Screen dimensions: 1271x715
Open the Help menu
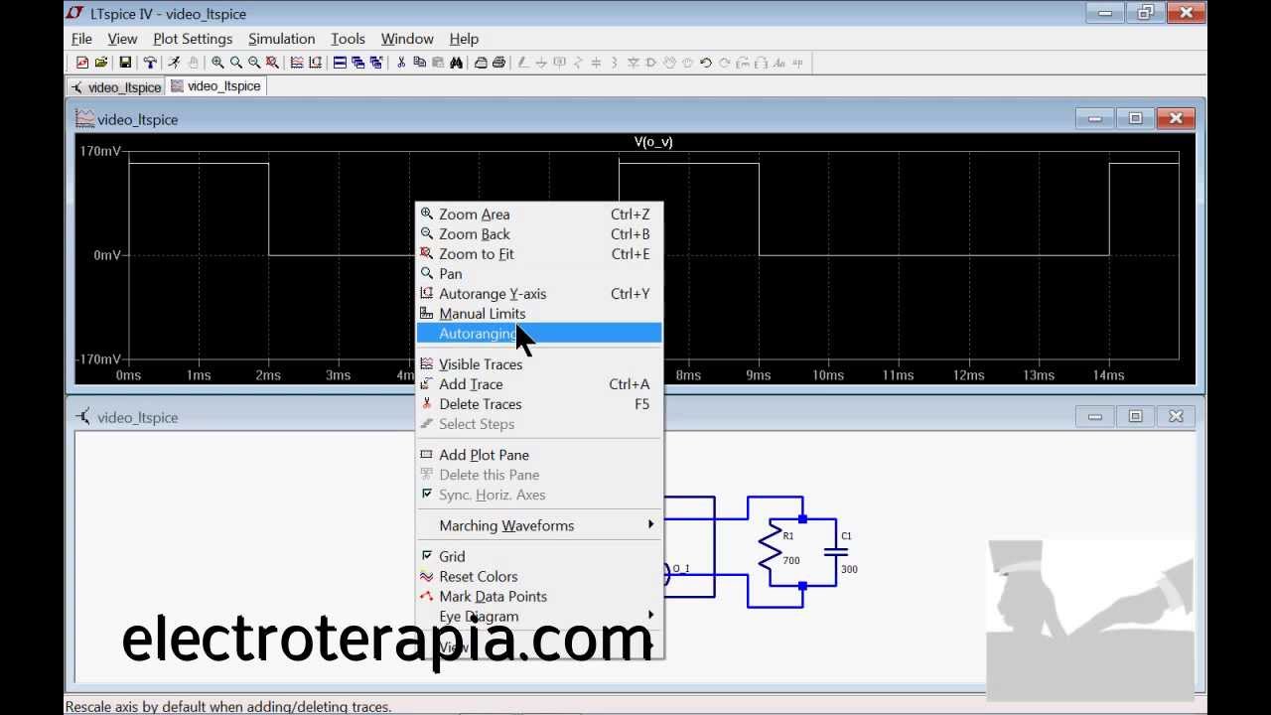pyautogui.click(x=464, y=39)
